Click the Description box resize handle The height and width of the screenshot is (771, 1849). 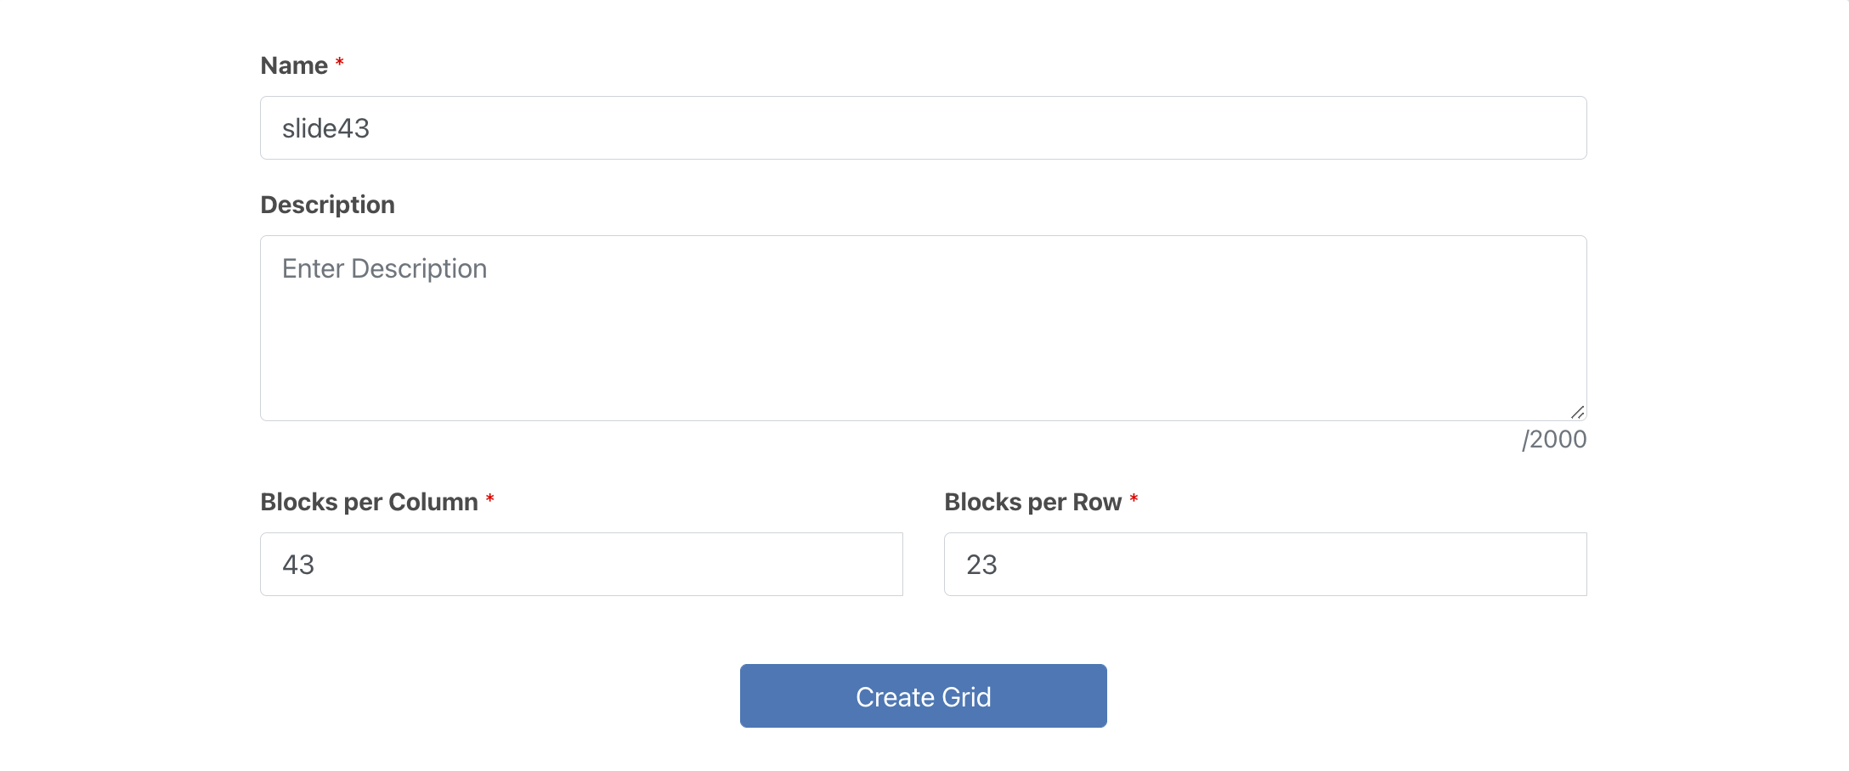[1577, 412]
